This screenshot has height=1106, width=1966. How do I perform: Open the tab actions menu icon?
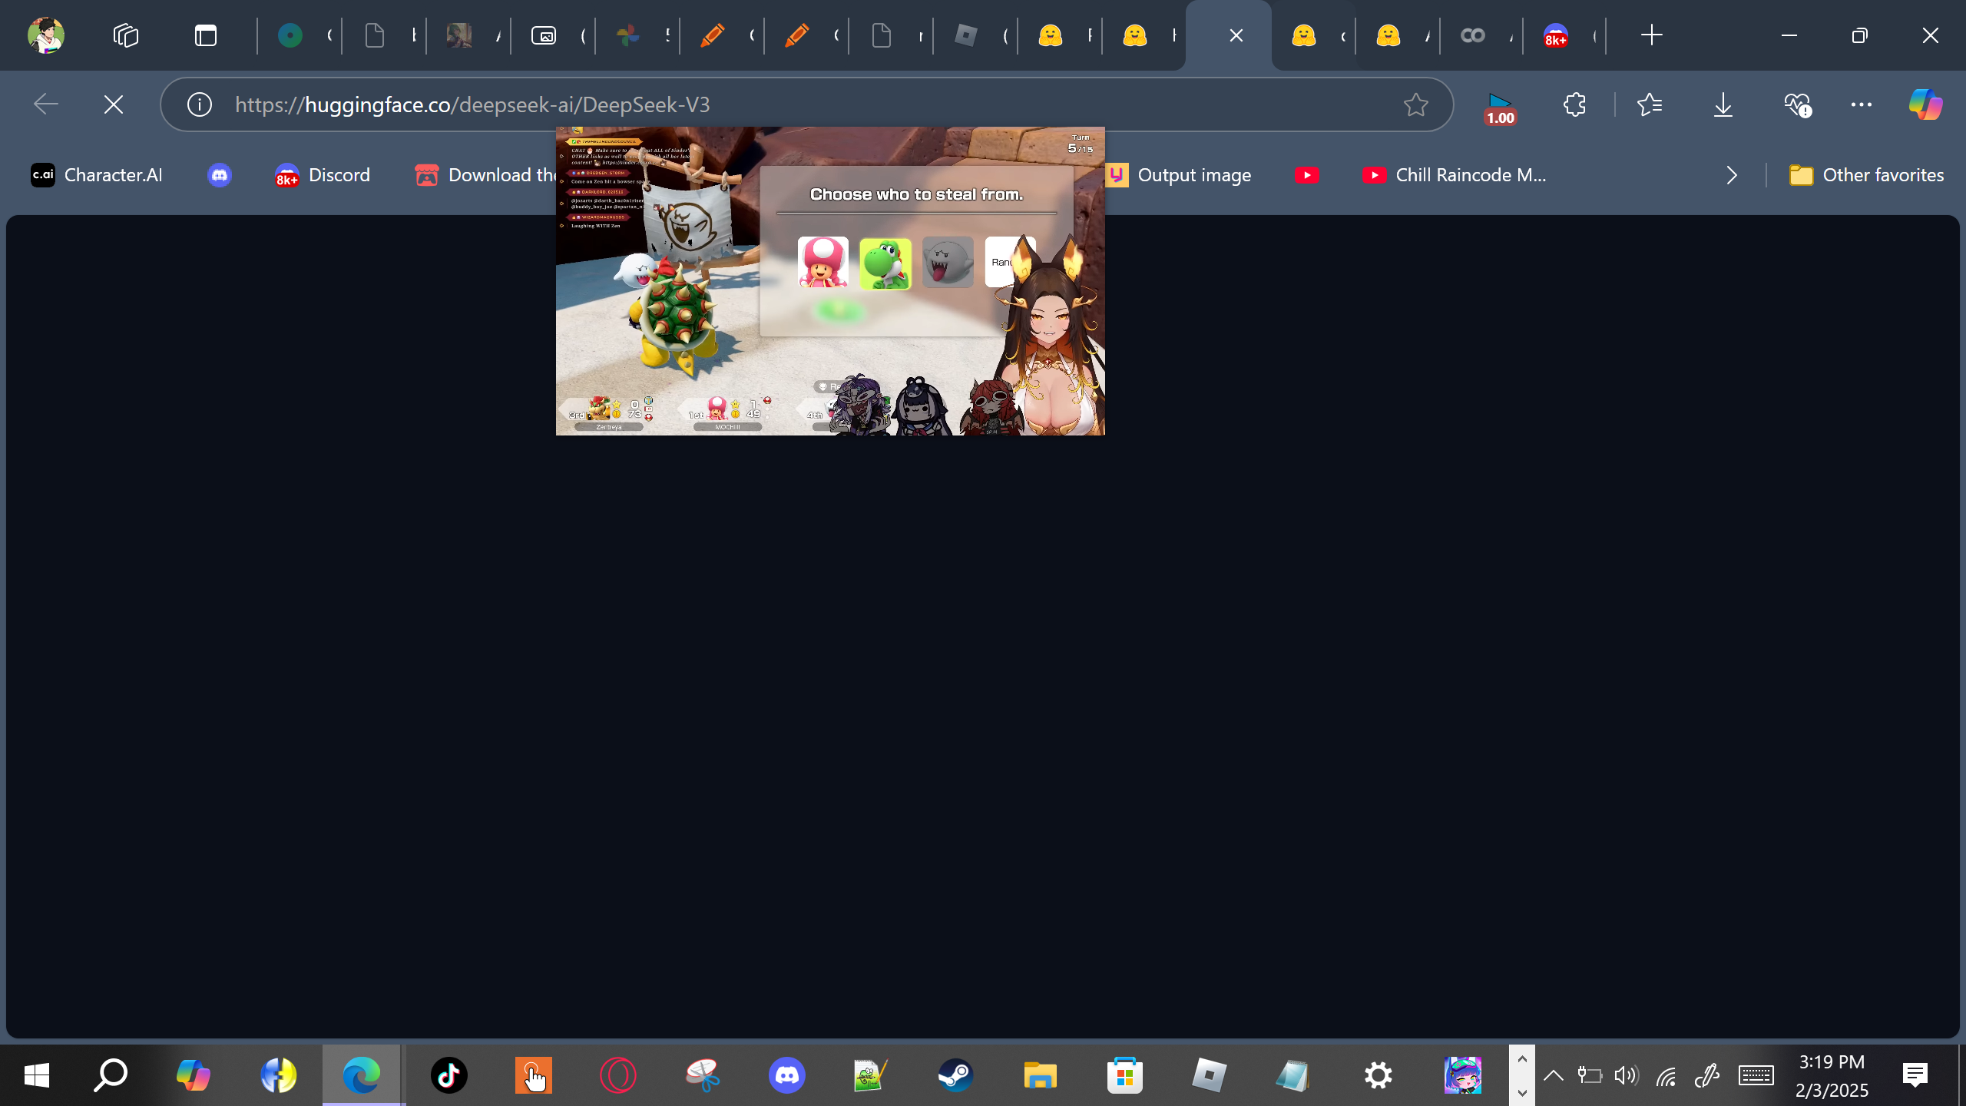coord(206,35)
